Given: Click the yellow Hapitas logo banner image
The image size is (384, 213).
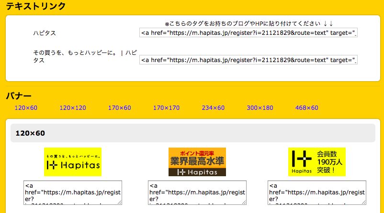Looking at the screenshot, I should pyautogui.click(x=73, y=162).
